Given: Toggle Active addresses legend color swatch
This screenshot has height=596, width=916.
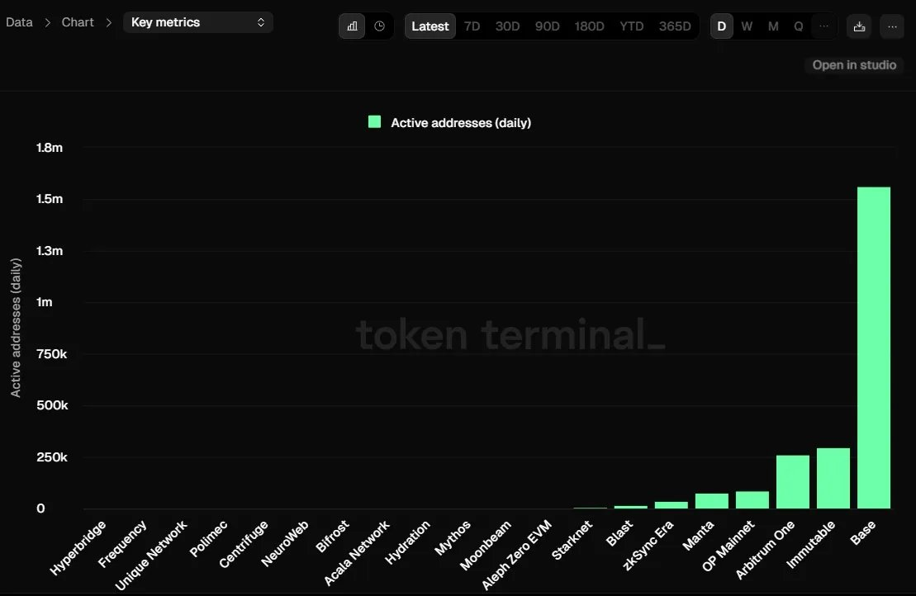Looking at the screenshot, I should (375, 122).
